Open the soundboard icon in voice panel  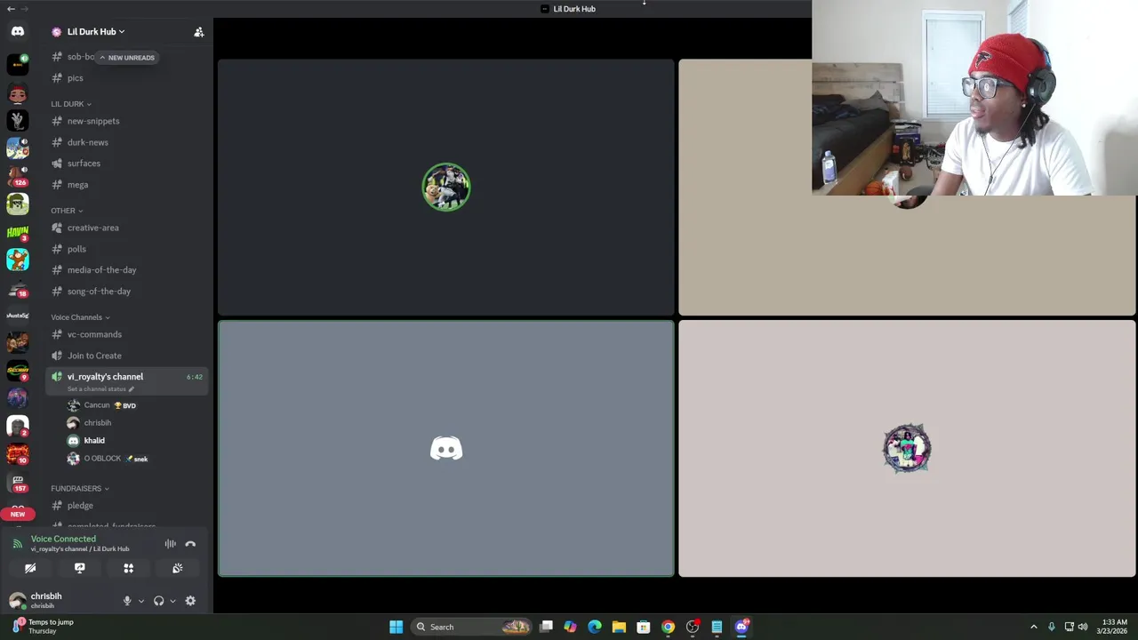point(177,568)
